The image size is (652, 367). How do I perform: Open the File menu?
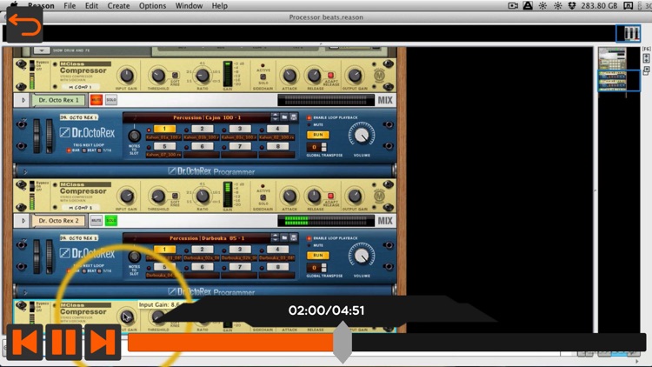click(70, 6)
